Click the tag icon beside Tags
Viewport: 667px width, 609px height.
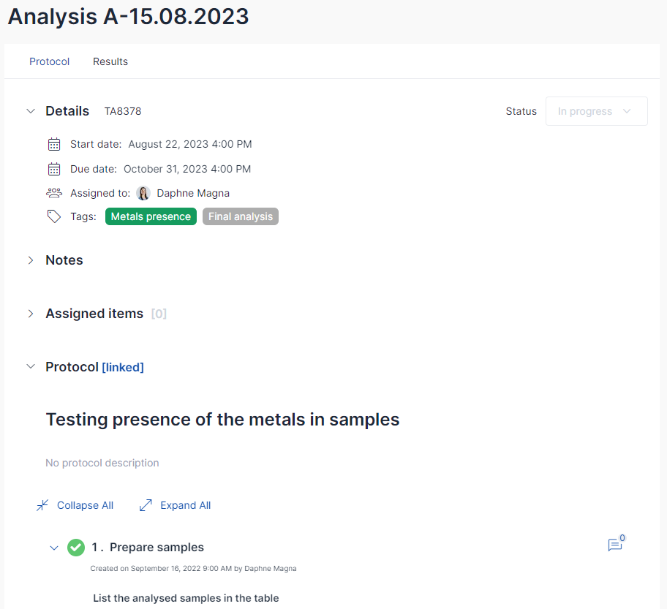(54, 216)
